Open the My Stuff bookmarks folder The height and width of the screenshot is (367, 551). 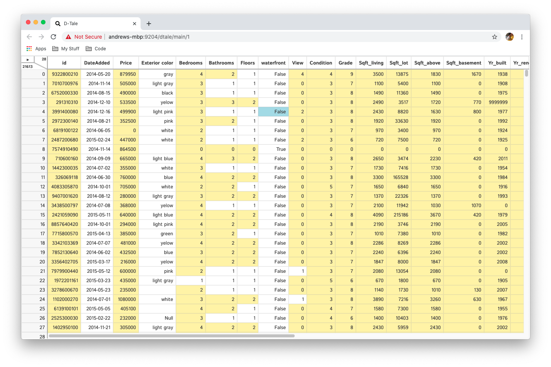[x=66, y=49]
